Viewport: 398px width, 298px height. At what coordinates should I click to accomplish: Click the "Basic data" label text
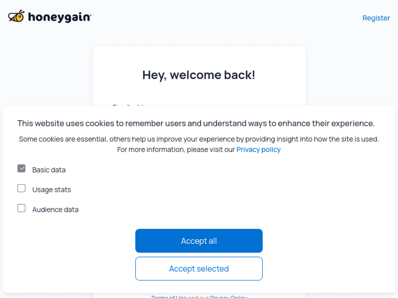click(49, 170)
